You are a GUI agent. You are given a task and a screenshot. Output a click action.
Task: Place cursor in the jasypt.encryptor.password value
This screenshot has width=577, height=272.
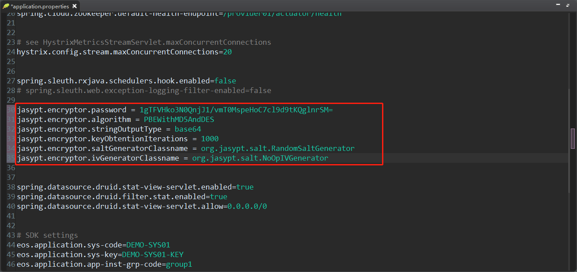pyautogui.click(x=236, y=110)
